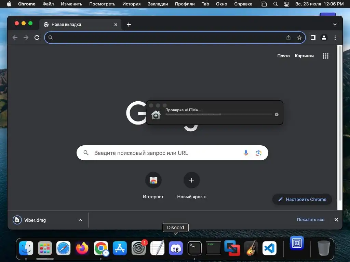Image resolution: width=350 pixels, height=262 pixels.
Task: Share this page via the share icon
Action: (x=288, y=38)
